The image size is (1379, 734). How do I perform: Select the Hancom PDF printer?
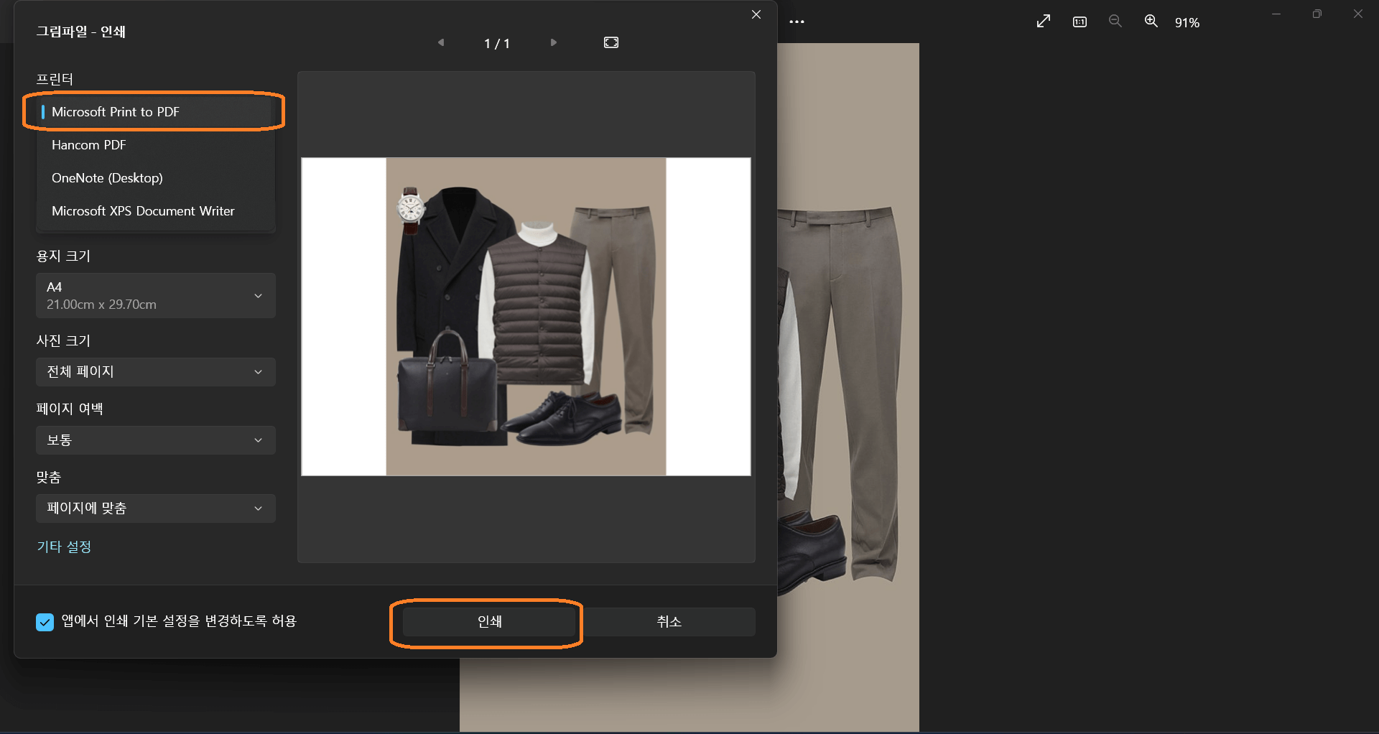pyautogui.click(x=156, y=144)
